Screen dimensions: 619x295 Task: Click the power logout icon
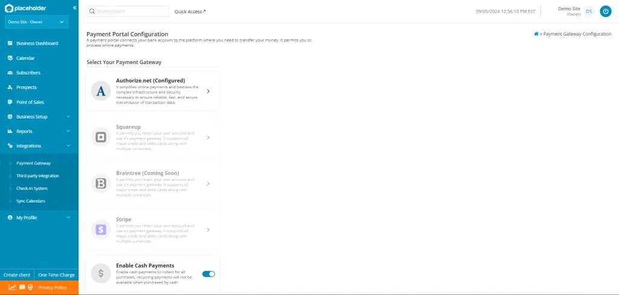point(605,11)
